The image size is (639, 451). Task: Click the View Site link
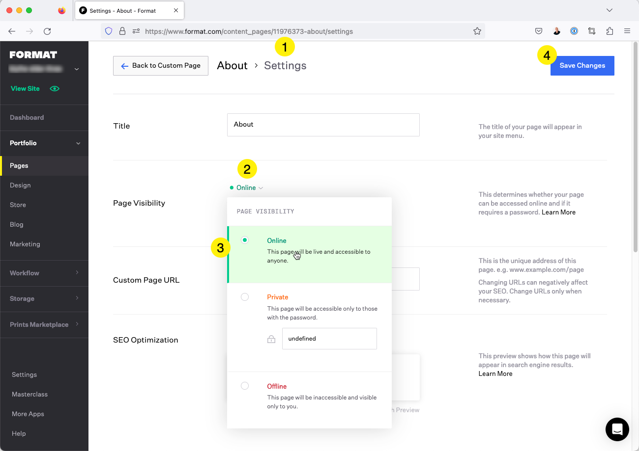25,88
